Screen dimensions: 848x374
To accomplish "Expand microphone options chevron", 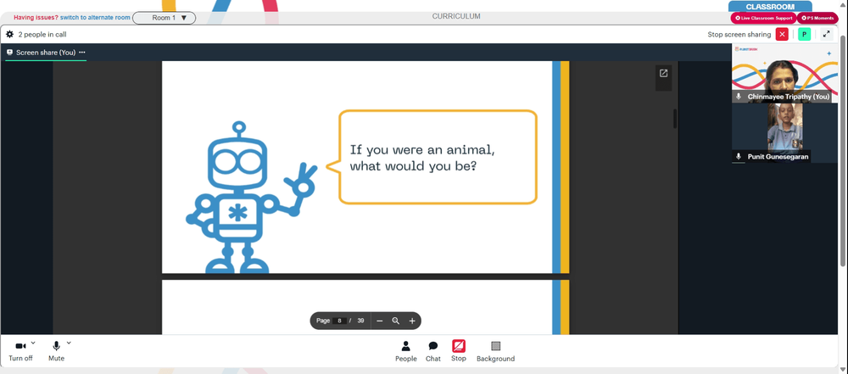I will click(69, 343).
